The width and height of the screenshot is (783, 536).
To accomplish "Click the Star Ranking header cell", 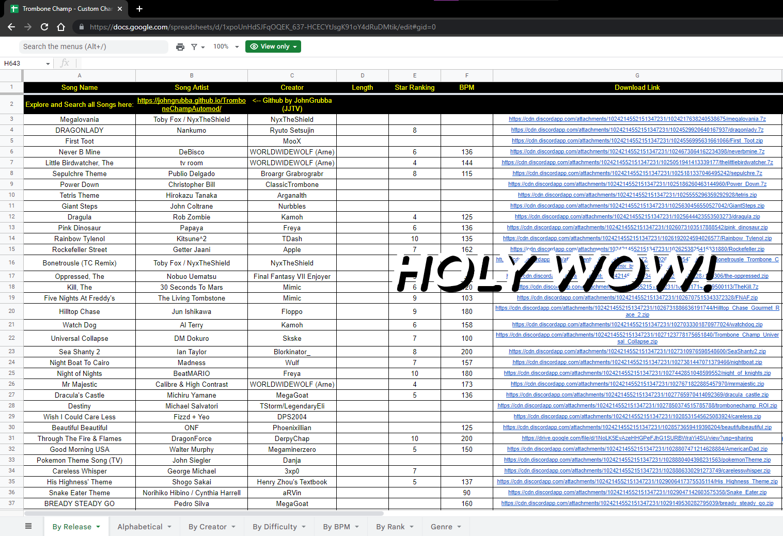I will [x=415, y=87].
